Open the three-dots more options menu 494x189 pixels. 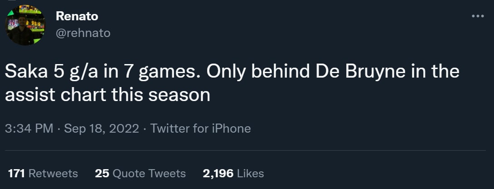pos(478,16)
